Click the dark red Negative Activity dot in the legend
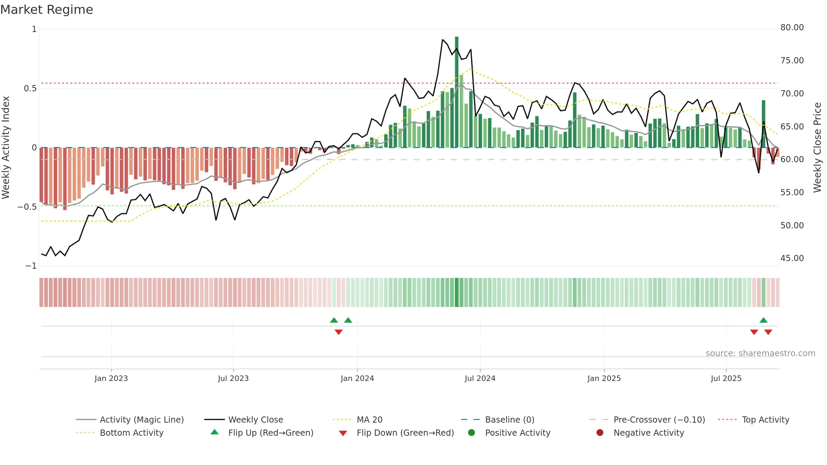This screenshot has height=465, width=827. [600, 433]
